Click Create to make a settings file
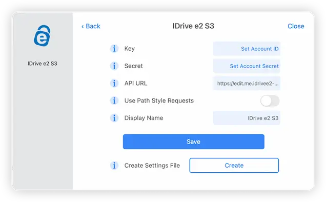The image size is (326, 202). click(x=234, y=166)
